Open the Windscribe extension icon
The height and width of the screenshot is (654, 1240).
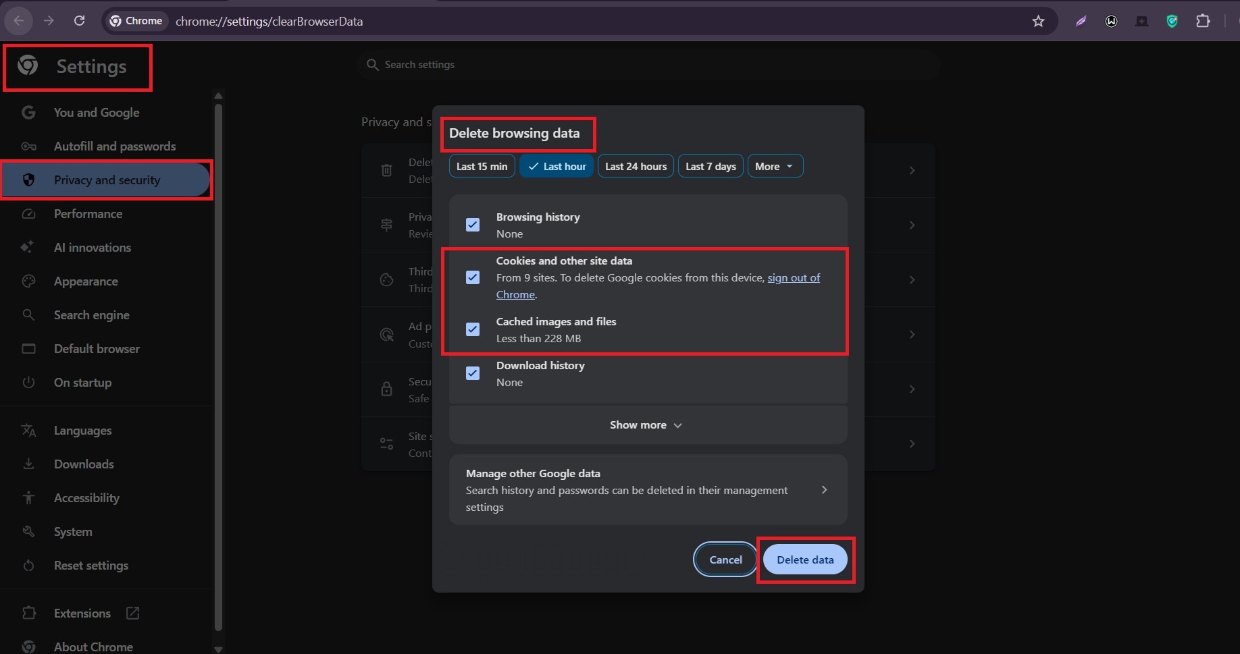click(x=1111, y=21)
